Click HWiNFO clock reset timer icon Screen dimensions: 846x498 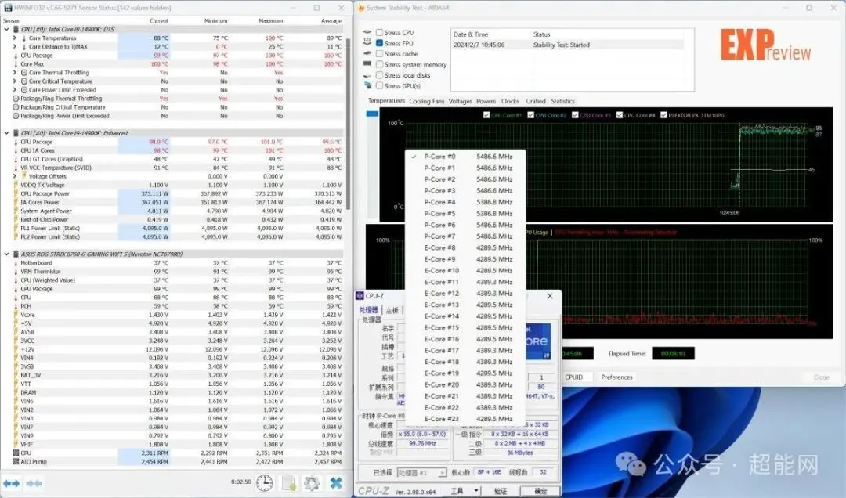(265, 482)
